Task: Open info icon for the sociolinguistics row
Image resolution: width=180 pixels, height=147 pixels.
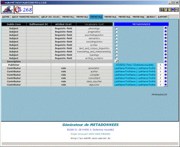Action: click(166, 41)
